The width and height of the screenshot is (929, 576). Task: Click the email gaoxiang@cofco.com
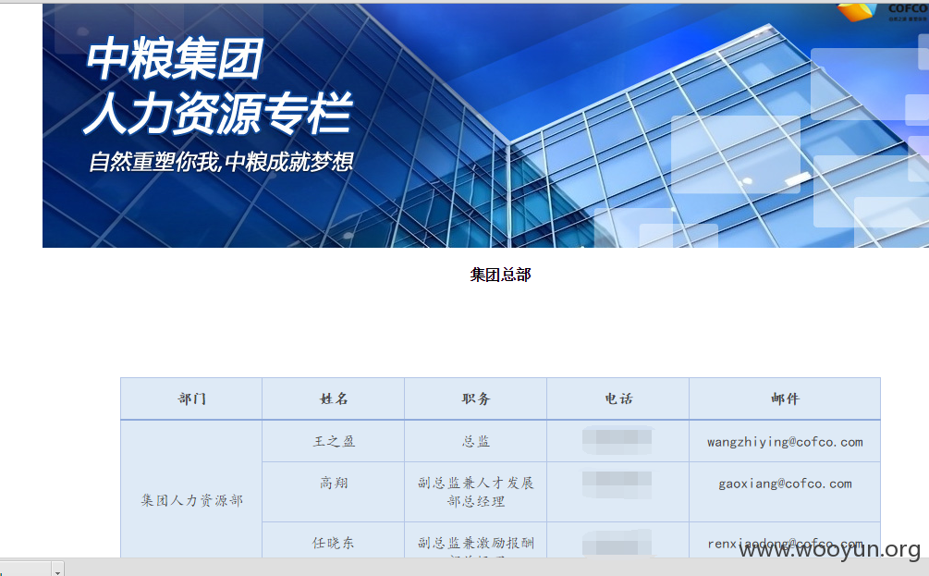(785, 484)
